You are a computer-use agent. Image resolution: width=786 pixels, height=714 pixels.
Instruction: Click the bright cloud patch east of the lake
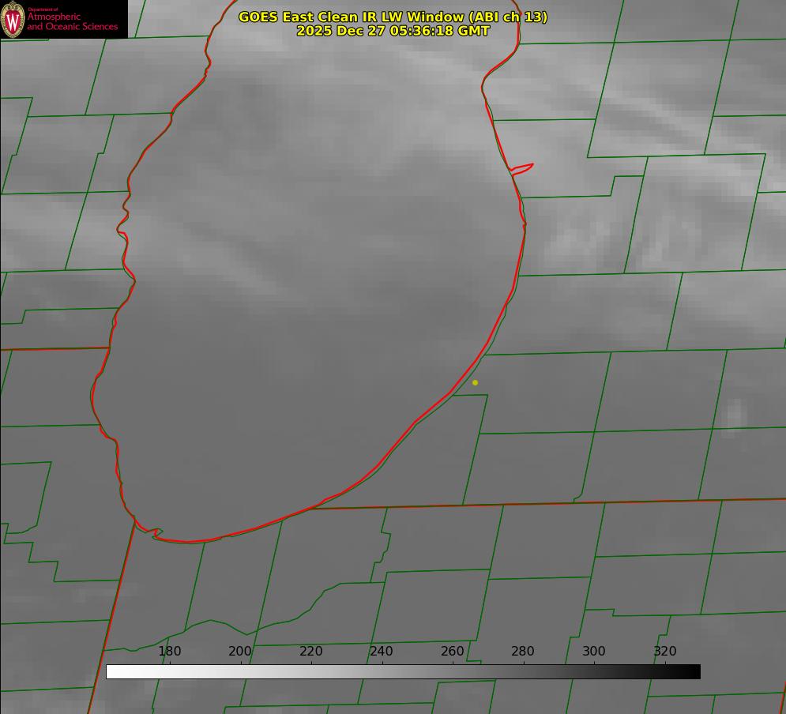[735, 412]
